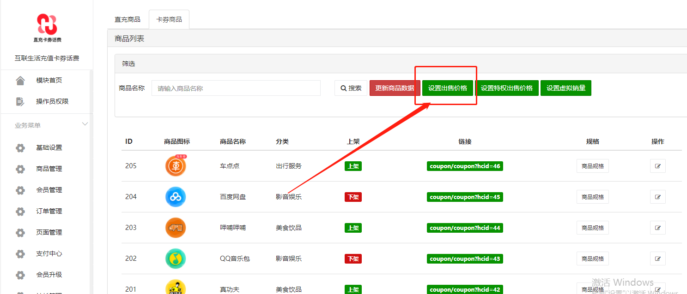Edit product 203 with pencil icon
Screen dimensions: 687x294
point(658,228)
